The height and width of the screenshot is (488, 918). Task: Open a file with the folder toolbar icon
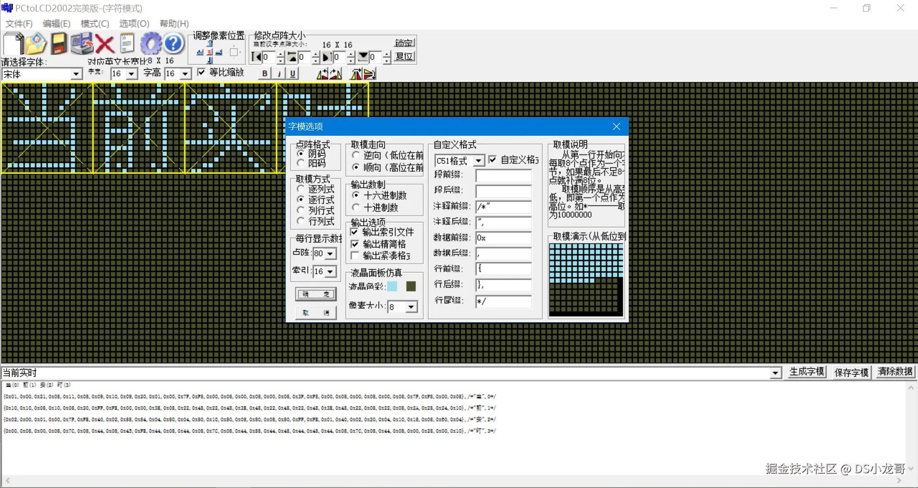click(x=36, y=43)
